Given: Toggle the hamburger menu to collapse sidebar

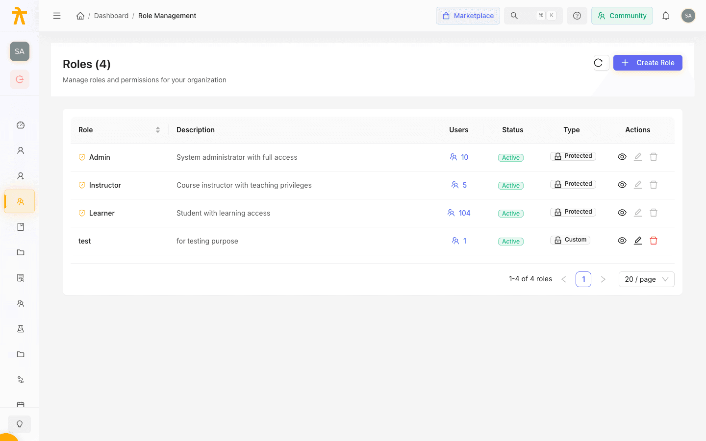Looking at the screenshot, I should click(57, 16).
